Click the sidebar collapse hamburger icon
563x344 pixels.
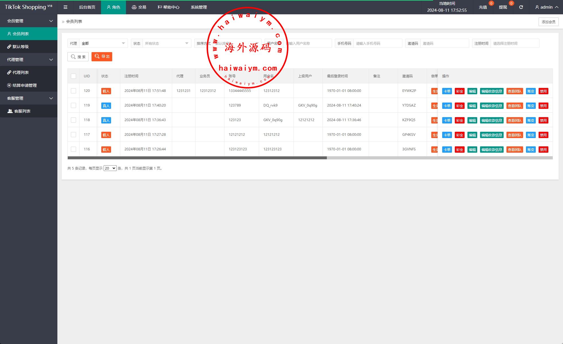(x=65, y=7)
